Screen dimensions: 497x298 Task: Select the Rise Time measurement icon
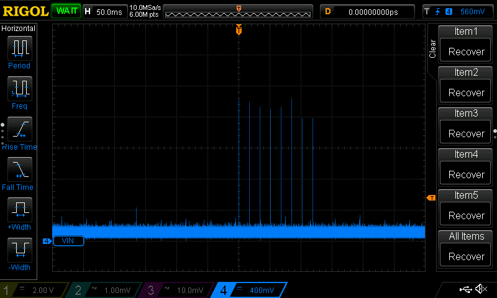(x=20, y=129)
